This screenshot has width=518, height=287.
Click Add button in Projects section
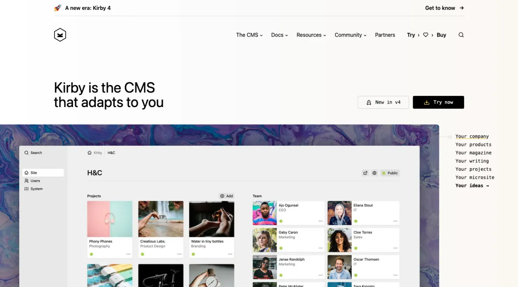(x=227, y=196)
